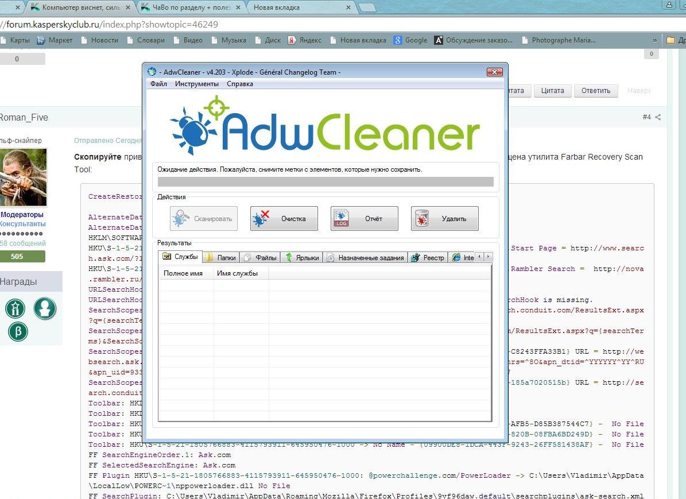Viewport: 686px width, 499px height.
Task: Switch to the Файлы results tab
Action: point(260,257)
